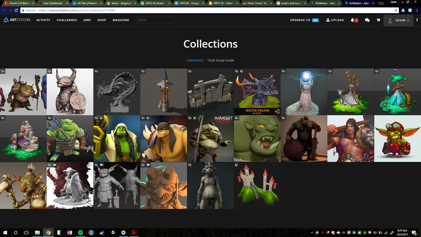Close the andy's bed toy tab
The image size is (421, 237).
[305, 3]
